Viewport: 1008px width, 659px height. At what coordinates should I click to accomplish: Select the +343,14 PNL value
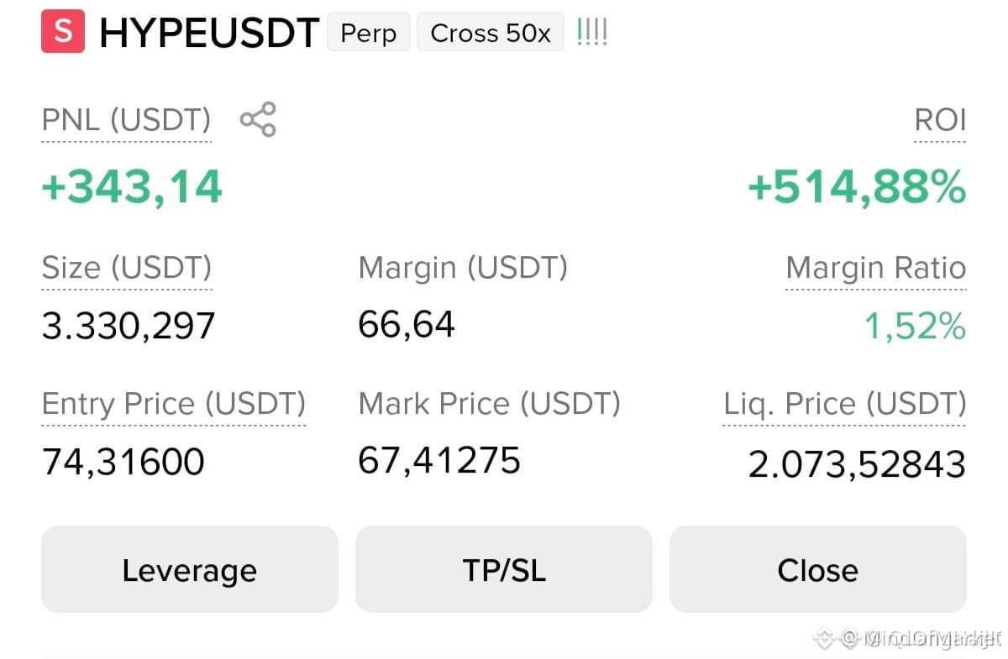132,186
